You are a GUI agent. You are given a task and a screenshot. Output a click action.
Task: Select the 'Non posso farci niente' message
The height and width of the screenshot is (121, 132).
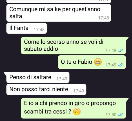point(46,89)
